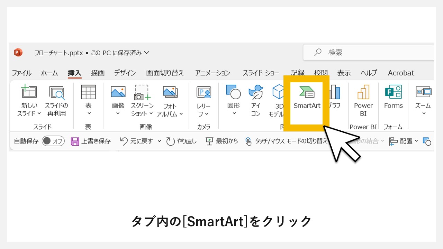The image size is (443, 249).
Task: Switch to the ホーム tab
Action: coord(49,73)
